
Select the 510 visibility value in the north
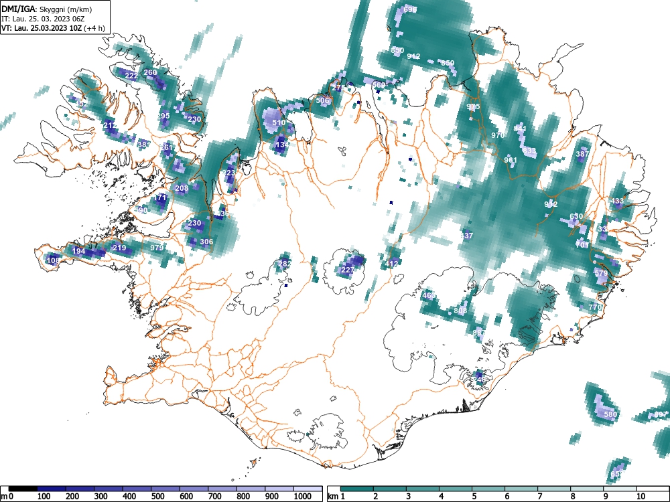click(x=279, y=122)
